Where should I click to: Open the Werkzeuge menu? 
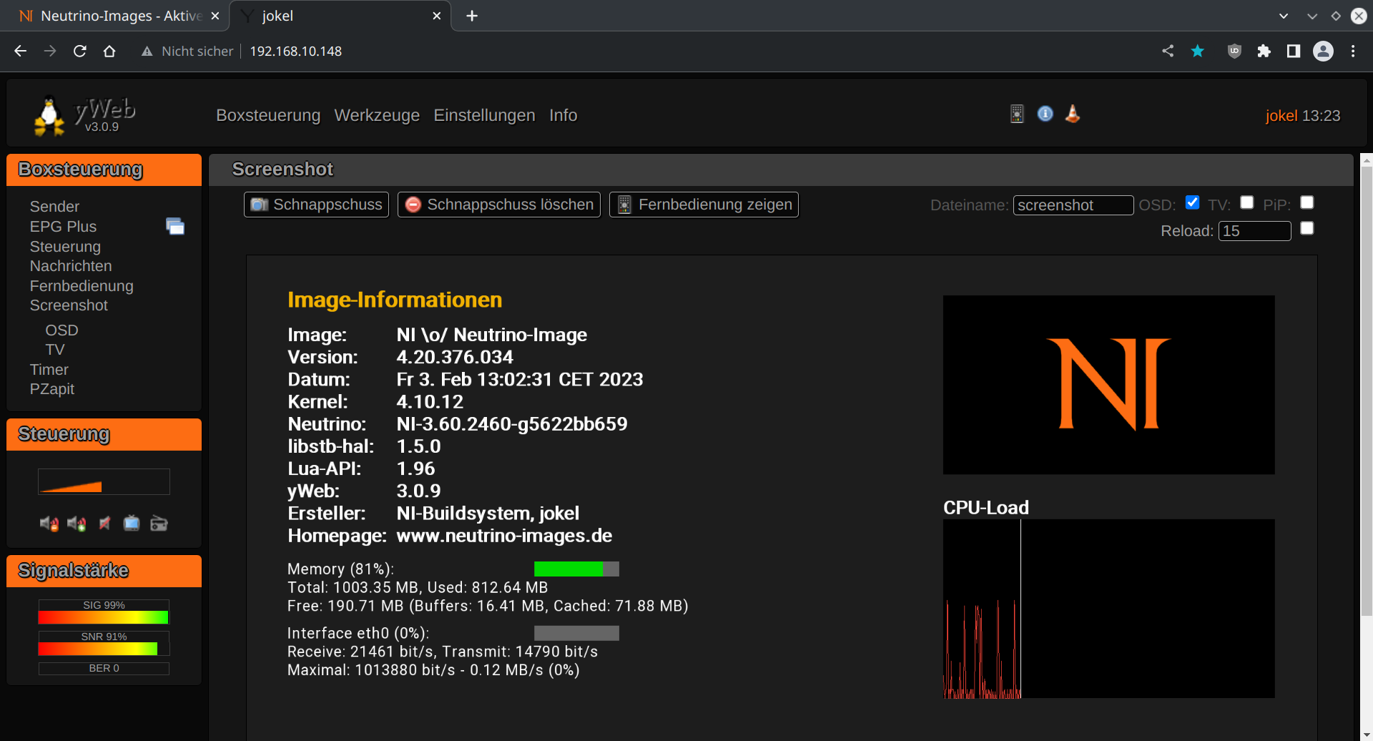point(377,115)
